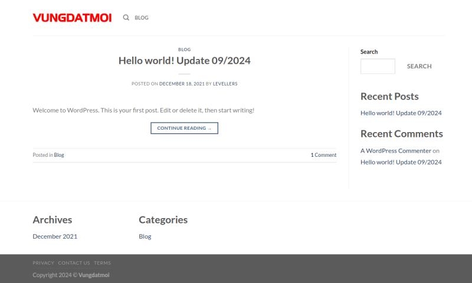This screenshot has width=472, height=283.
Task: Open Hello world link under Recent Comments
Action: (401, 162)
